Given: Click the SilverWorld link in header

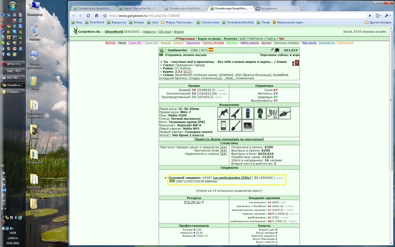Looking at the screenshot, I should [114, 32].
